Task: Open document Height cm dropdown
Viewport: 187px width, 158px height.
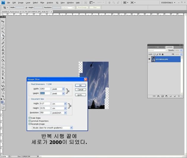Action: (x=65, y=108)
